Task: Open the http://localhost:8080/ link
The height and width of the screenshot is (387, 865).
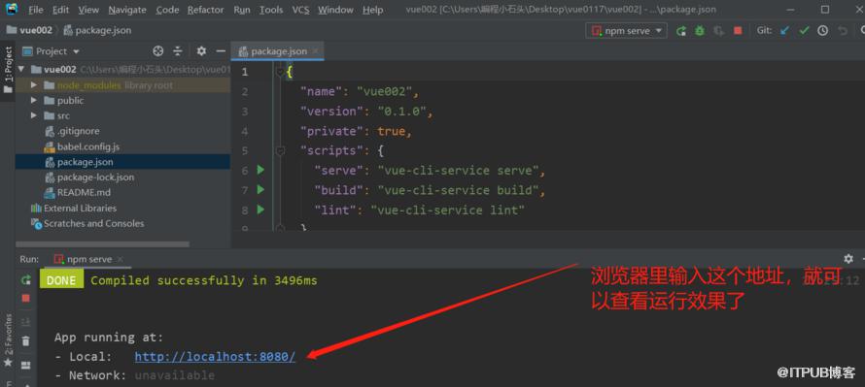Action: coord(215,356)
